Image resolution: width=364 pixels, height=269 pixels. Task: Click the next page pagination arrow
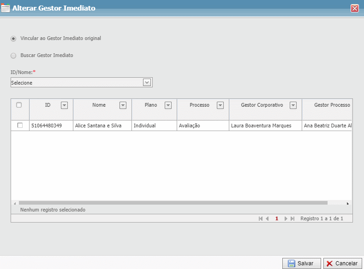tap(286, 218)
